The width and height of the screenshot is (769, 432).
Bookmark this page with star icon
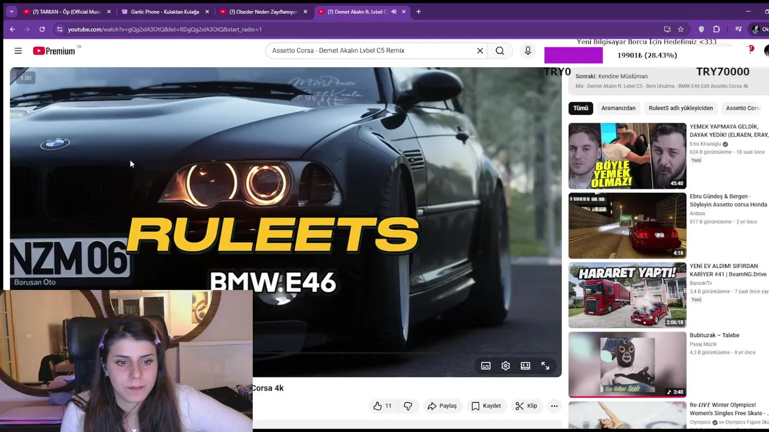(681, 29)
